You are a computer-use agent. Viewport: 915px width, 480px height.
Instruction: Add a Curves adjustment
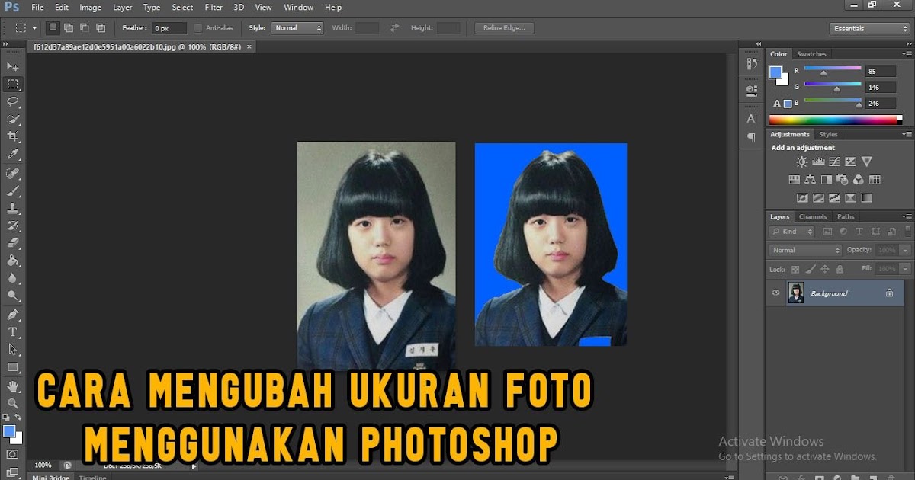pyautogui.click(x=834, y=162)
